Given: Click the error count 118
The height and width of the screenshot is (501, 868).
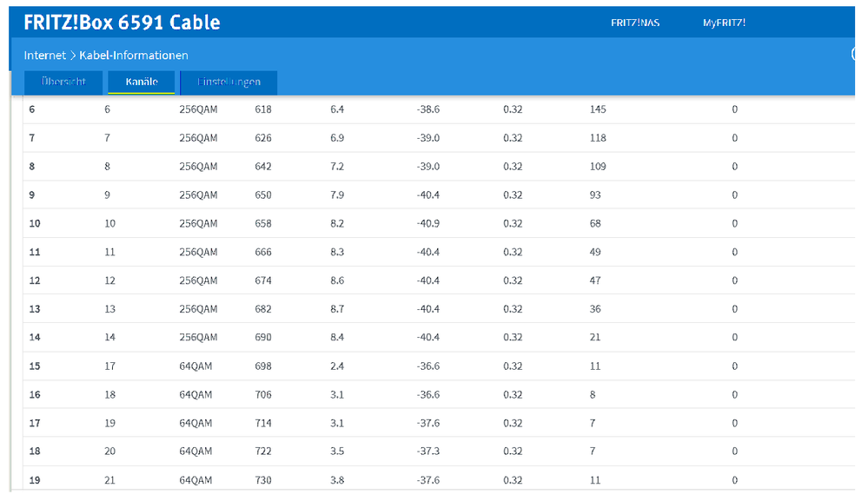Looking at the screenshot, I should click(x=598, y=138).
